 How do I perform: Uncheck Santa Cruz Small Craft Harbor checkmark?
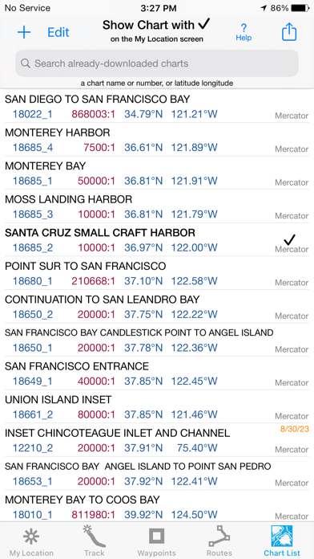290,239
